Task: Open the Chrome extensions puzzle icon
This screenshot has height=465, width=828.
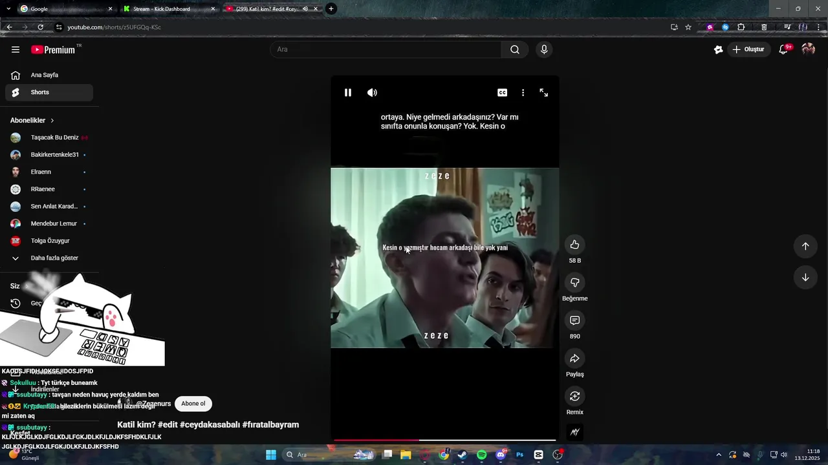Action: (741, 27)
